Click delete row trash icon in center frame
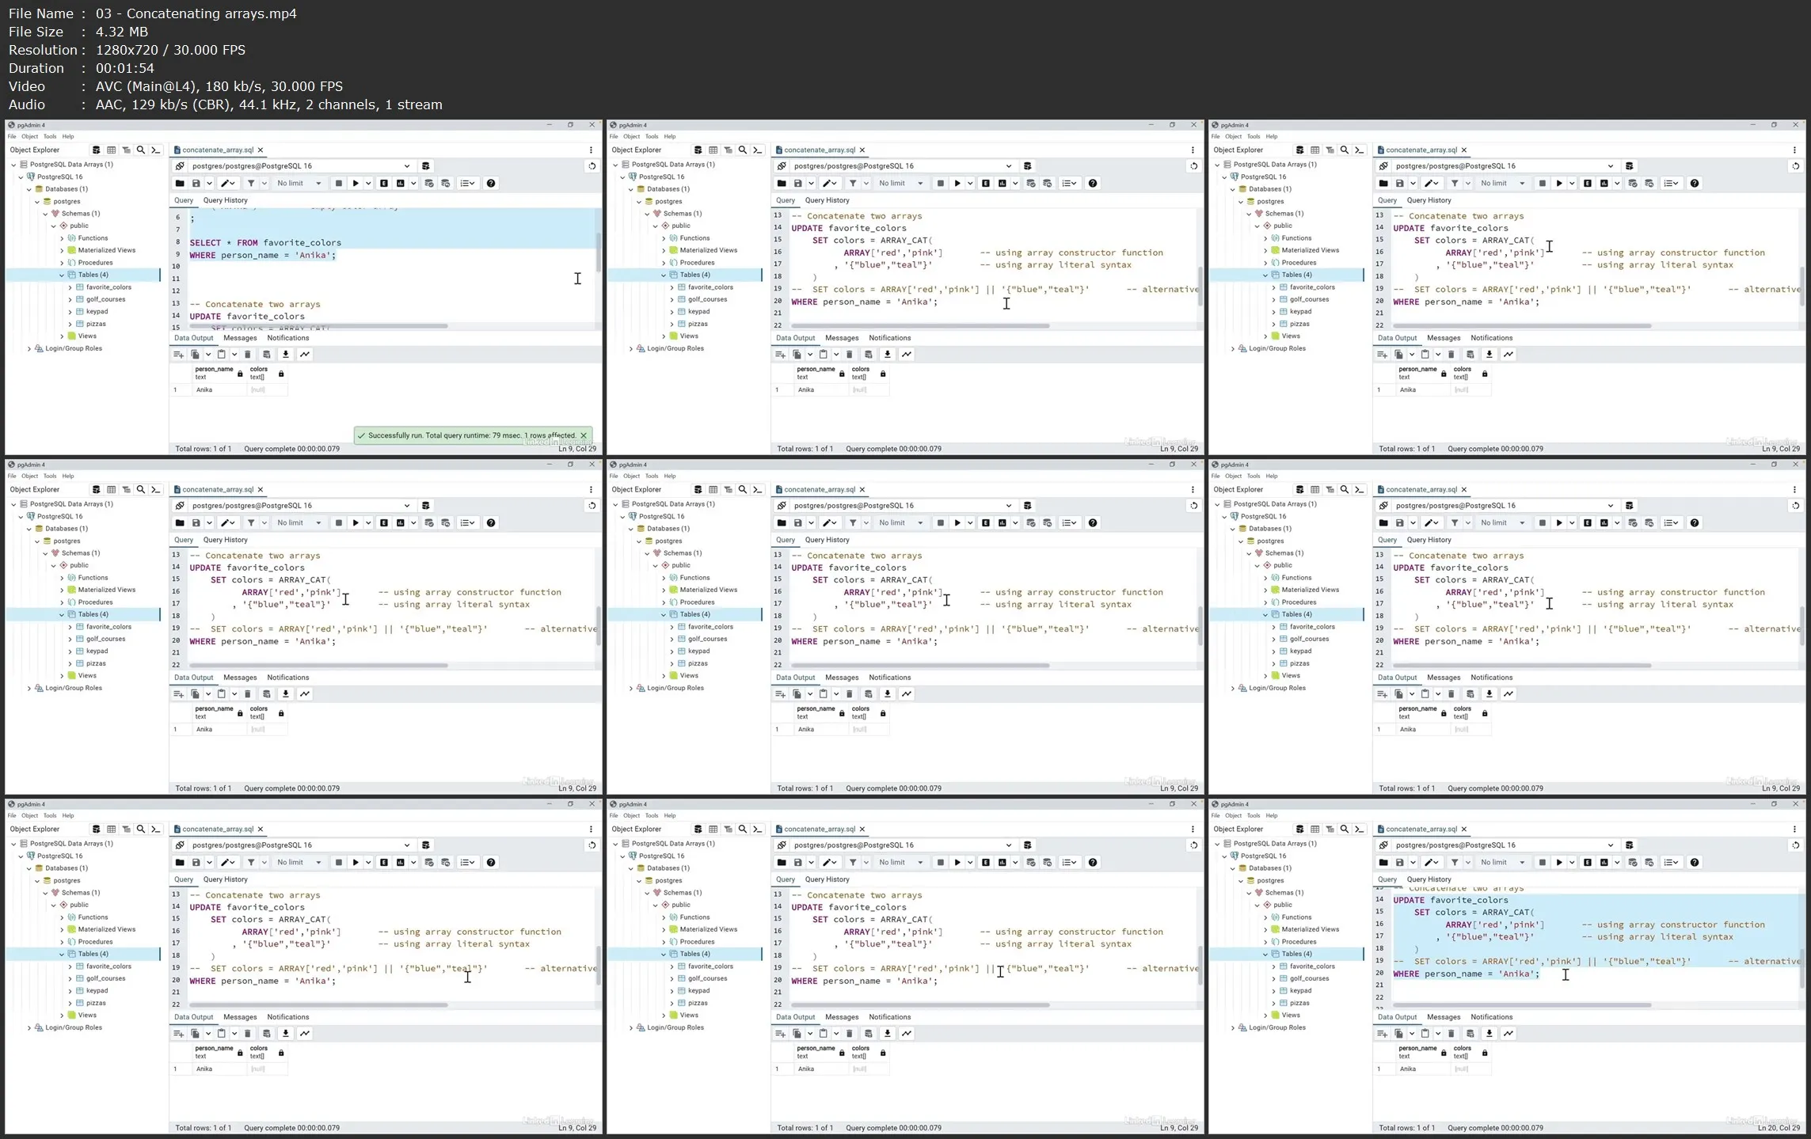The width and height of the screenshot is (1811, 1139). (x=850, y=694)
